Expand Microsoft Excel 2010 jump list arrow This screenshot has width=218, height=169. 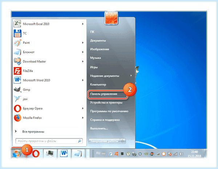(x=83, y=24)
